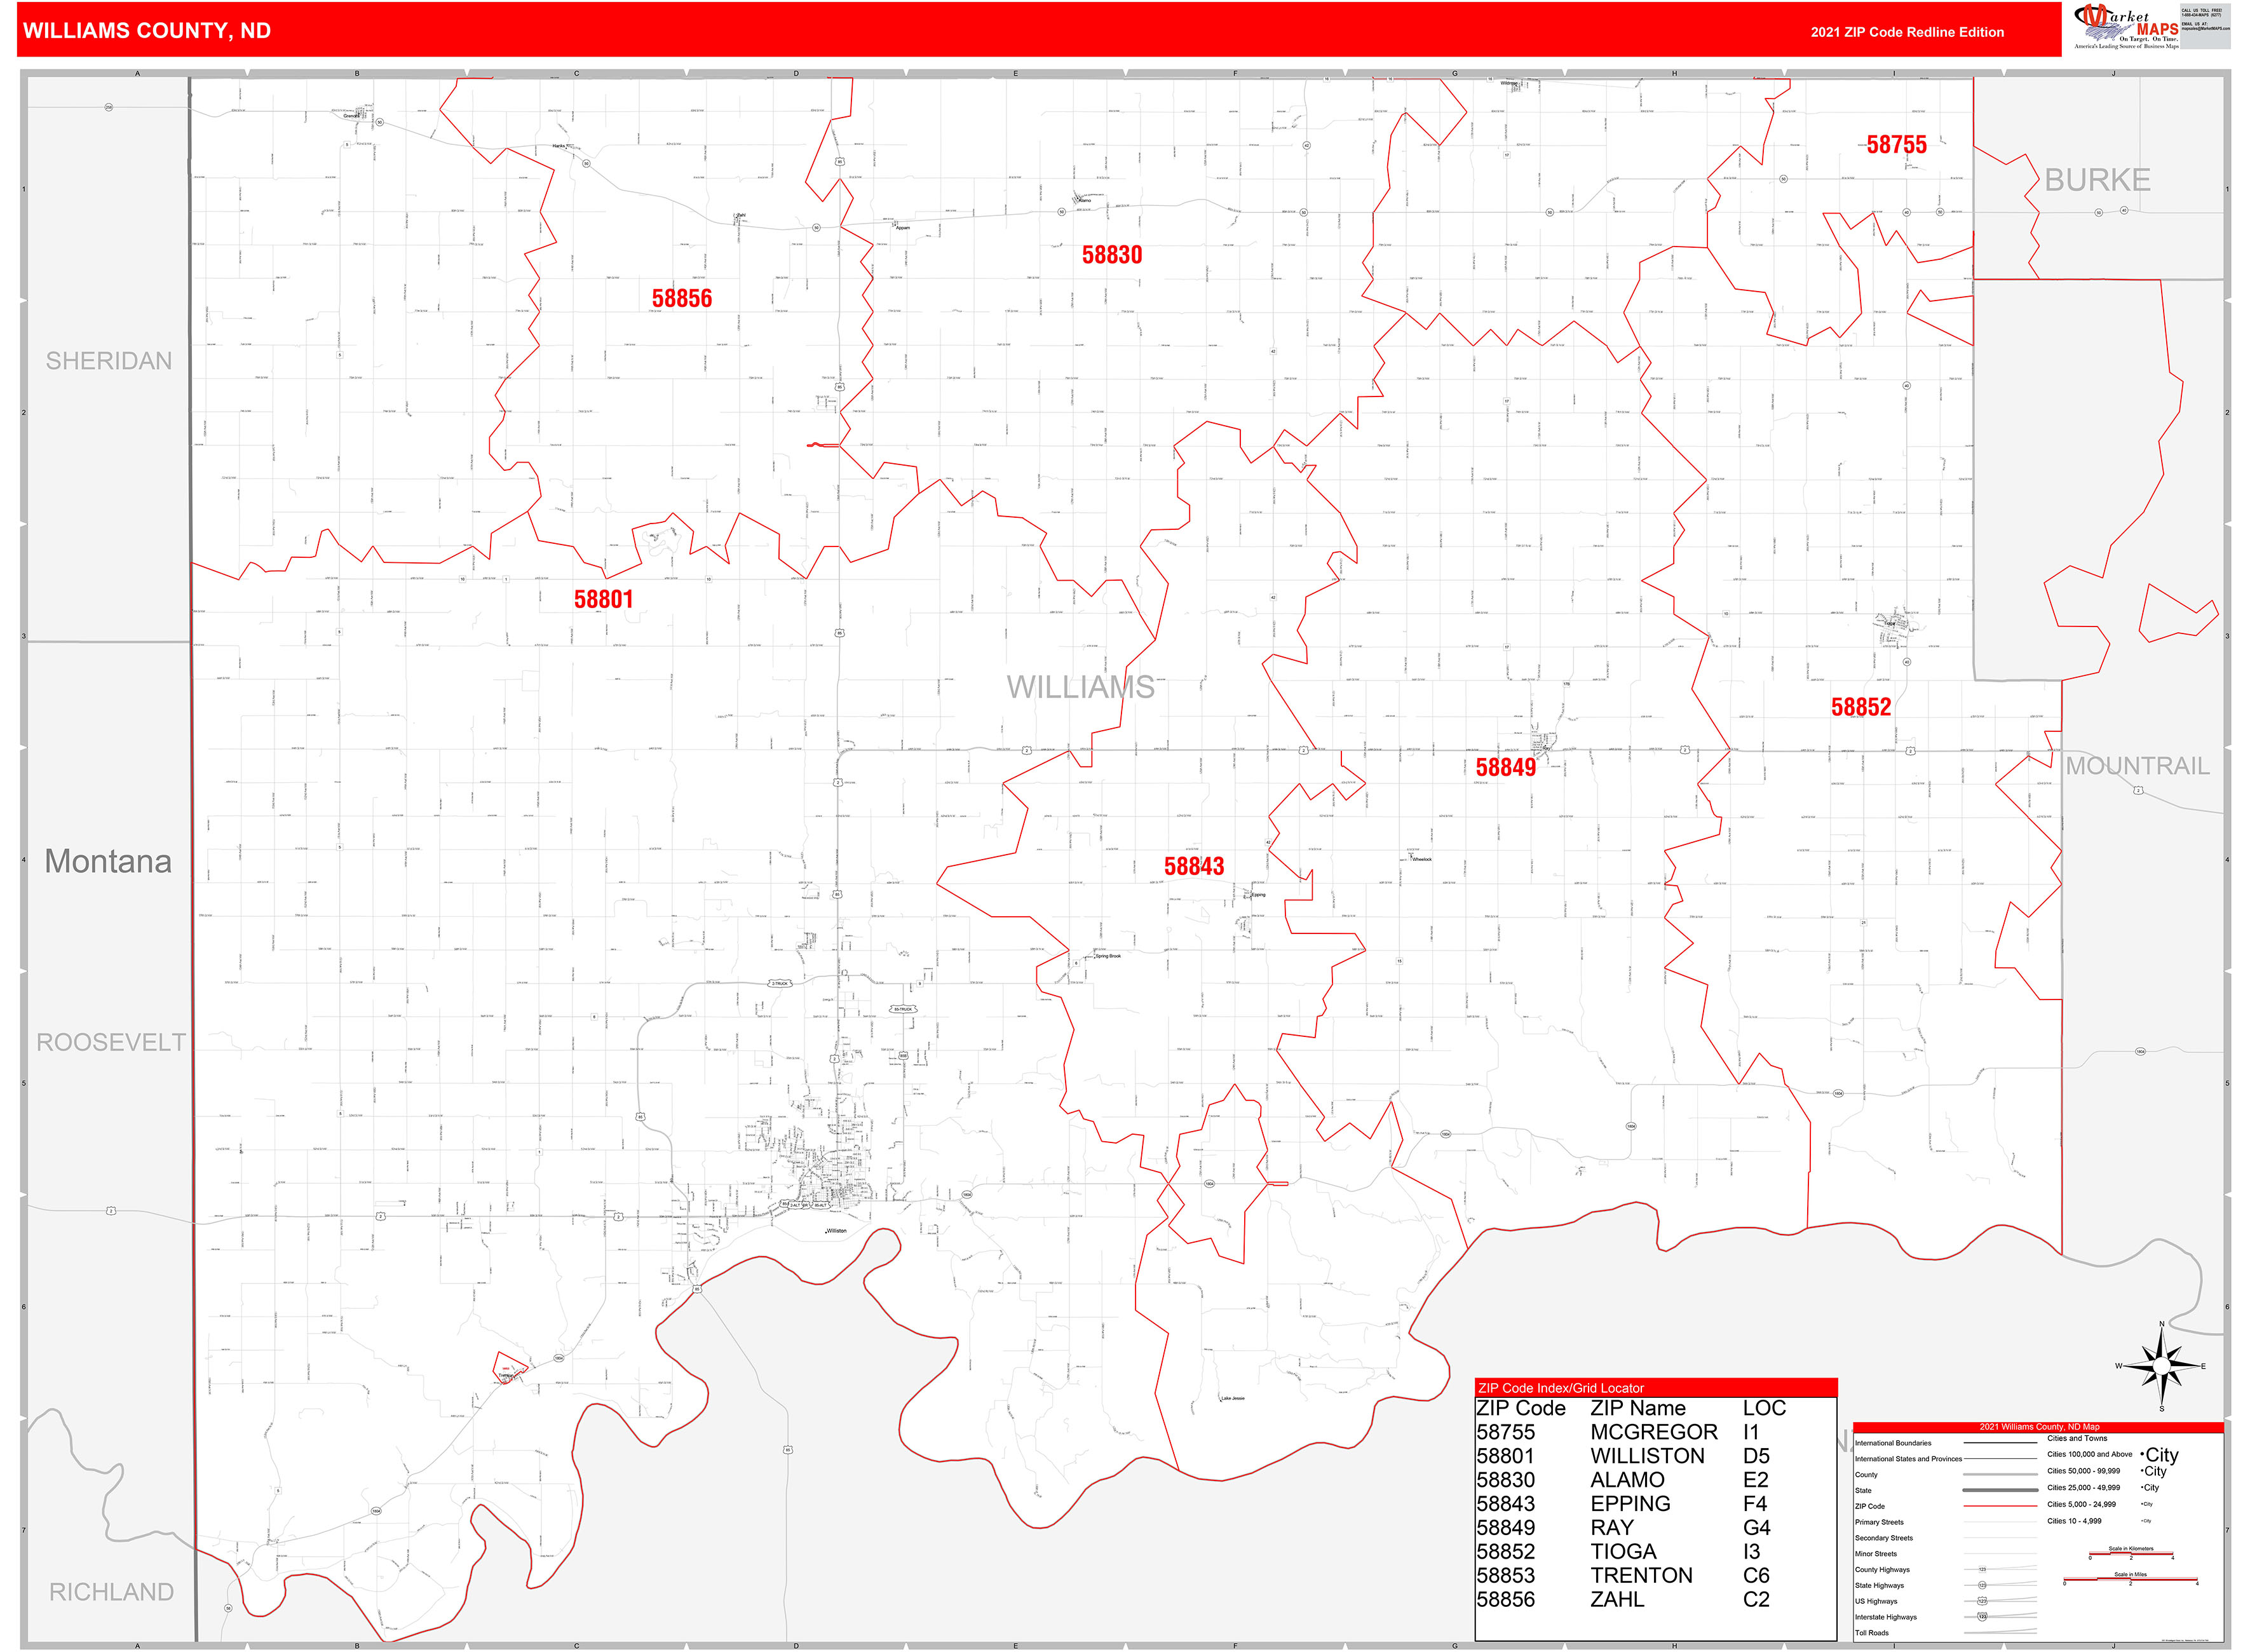Click grid locator C6 in the index
The image size is (2250, 1652).
click(x=1756, y=1576)
